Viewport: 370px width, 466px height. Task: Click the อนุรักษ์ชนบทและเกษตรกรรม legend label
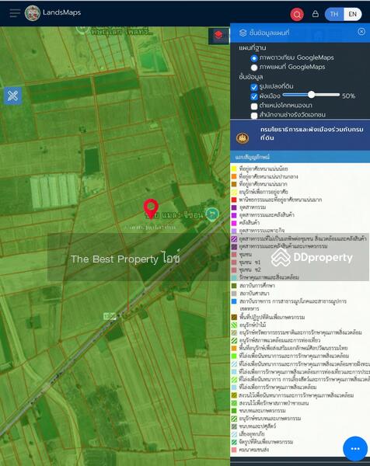coord(270,419)
